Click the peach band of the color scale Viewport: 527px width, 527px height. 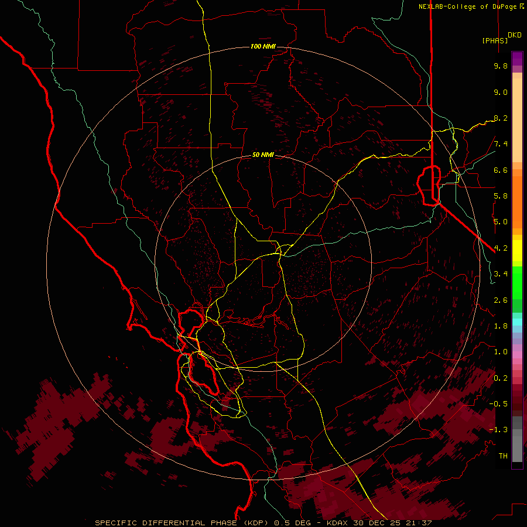517,118
